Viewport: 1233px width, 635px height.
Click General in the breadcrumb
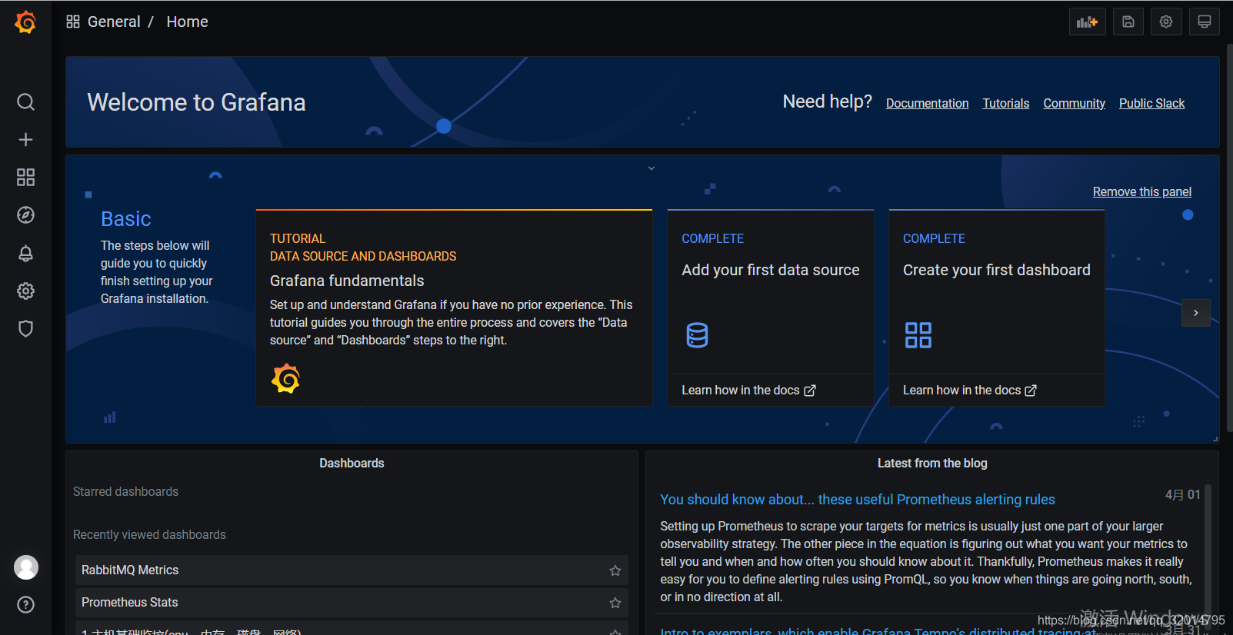pos(114,22)
